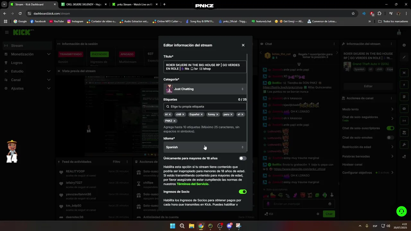This screenshot has height=231, width=411.
Task: Open Todos los marcadores folder
Action: pyautogui.click(x=393, y=21)
